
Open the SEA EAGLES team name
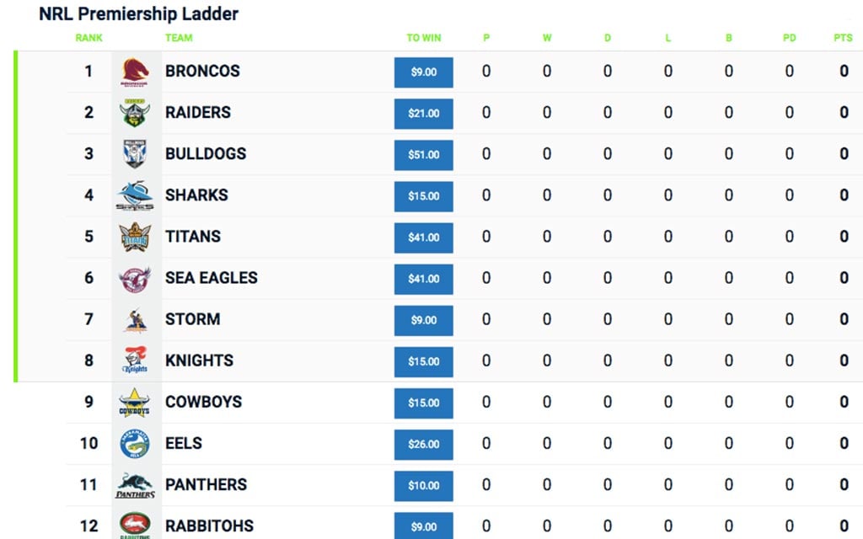(x=212, y=278)
